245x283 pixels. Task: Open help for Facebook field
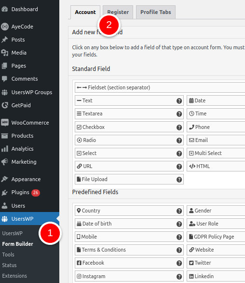coord(179,263)
